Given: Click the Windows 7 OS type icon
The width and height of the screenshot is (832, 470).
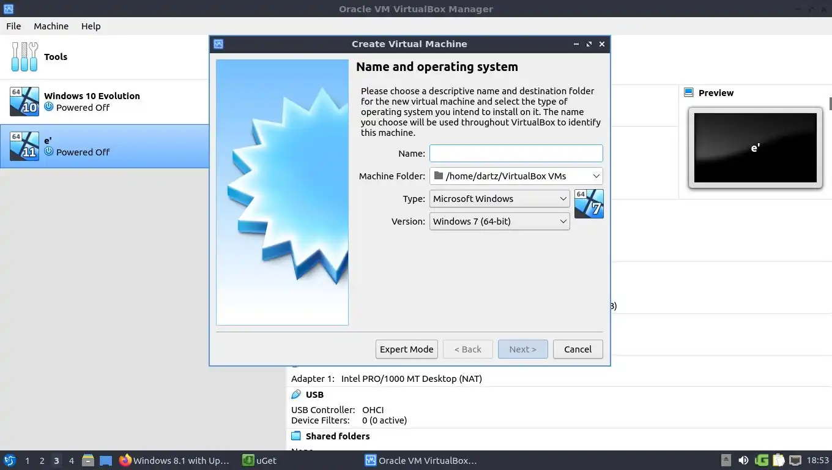Looking at the screenshot, I should click(589, 204).
